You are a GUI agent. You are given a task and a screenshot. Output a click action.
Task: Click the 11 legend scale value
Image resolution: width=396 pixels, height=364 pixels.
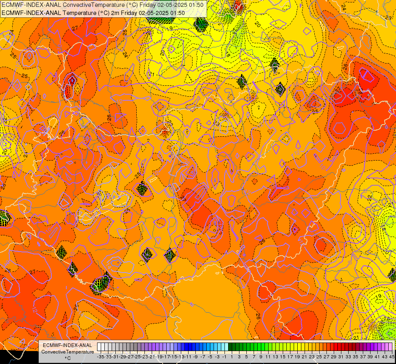[268, 357]
